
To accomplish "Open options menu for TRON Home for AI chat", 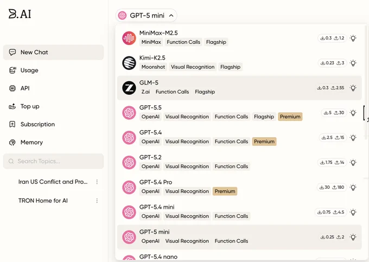I will 97,201.
